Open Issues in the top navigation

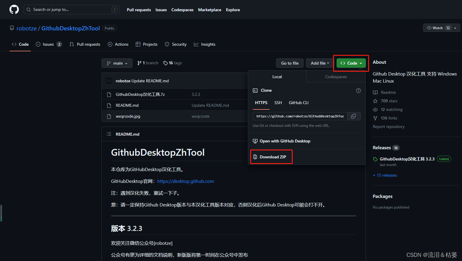161,10
